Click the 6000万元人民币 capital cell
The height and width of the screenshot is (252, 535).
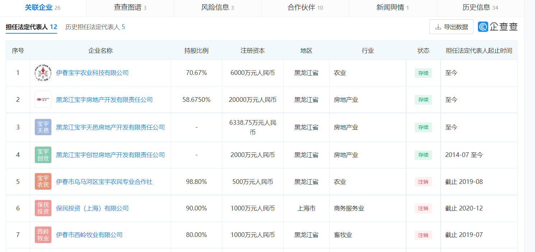pos(253,73)
